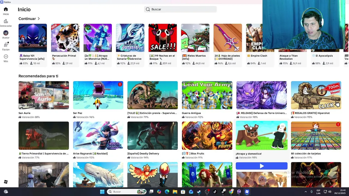Viewport: 349px width, 196px height.
Task: Open Ser Pez shark game thumbnail
Action: 98,95
